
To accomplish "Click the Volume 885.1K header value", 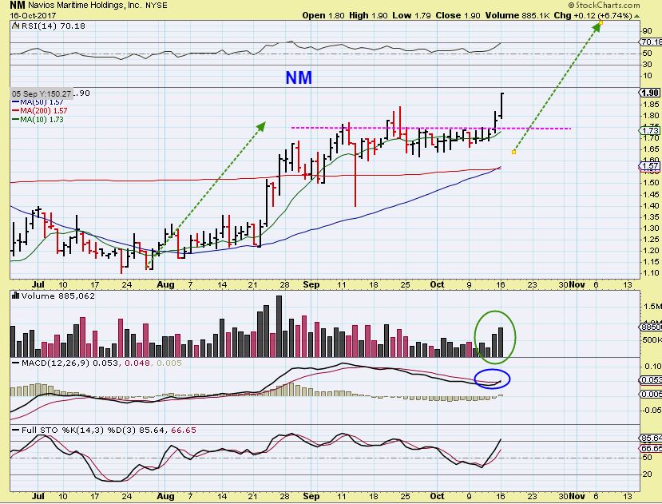I will (517, 16).
